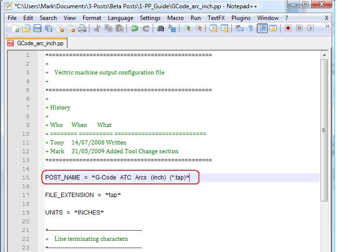Click line number 17 in the margin
The width and height of the screenshot is (337, 252).
pos(26,195)
